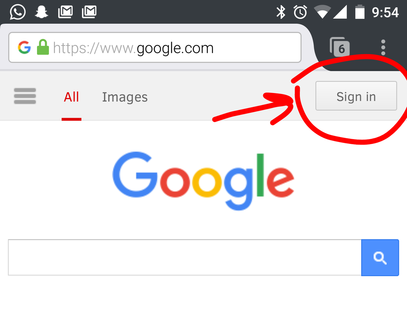Tap the Google favicon in address bar

(x=24, y=47)
